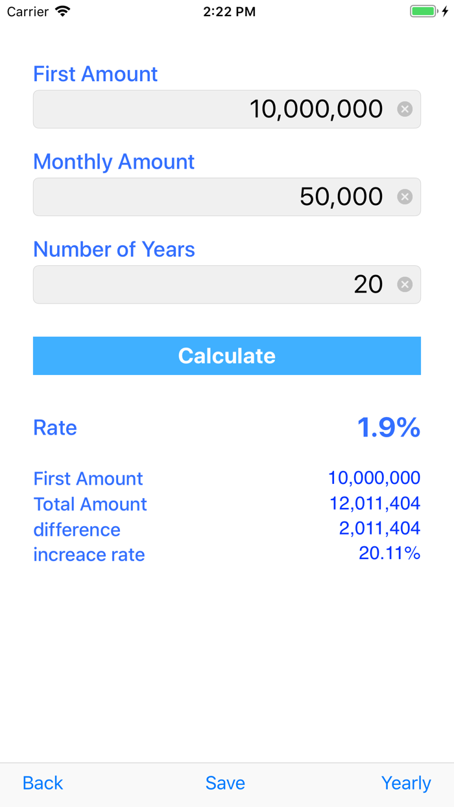Click the 2:22 PM clock display
Image resolution: width=454 pixels, height=807 pixels.
[x=230, y=11]
